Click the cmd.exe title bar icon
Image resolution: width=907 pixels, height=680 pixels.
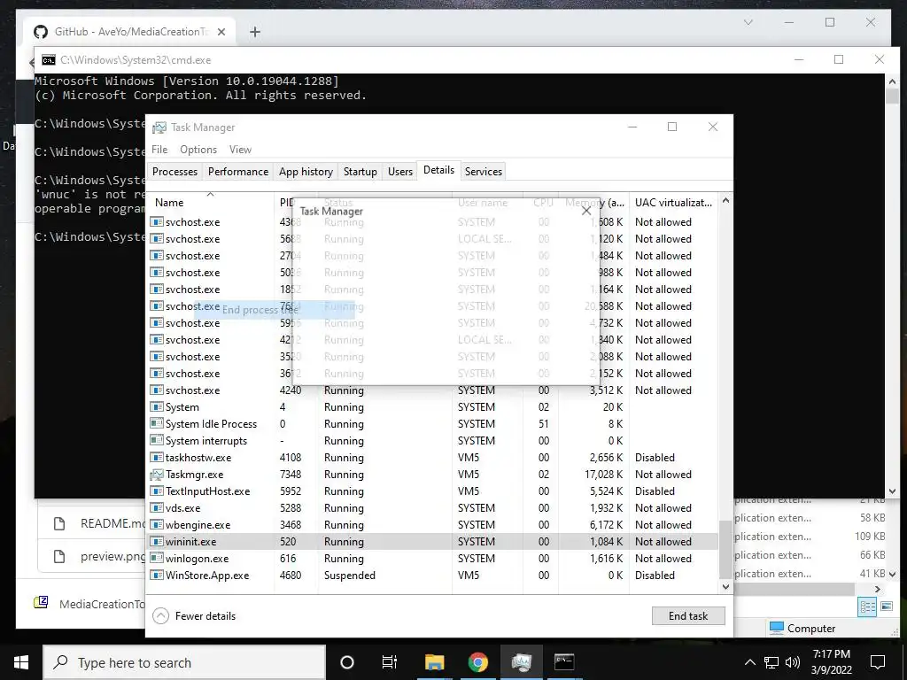tap(49, 60)
